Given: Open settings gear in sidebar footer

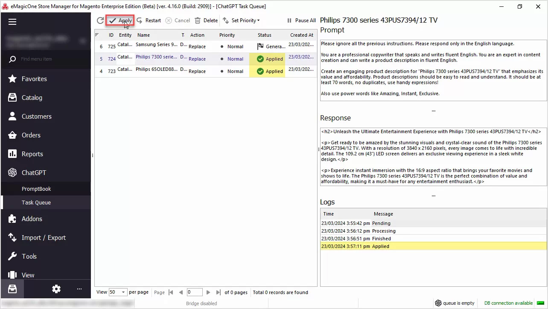Looking at the screenshot, I should click(x=56, y=289).
